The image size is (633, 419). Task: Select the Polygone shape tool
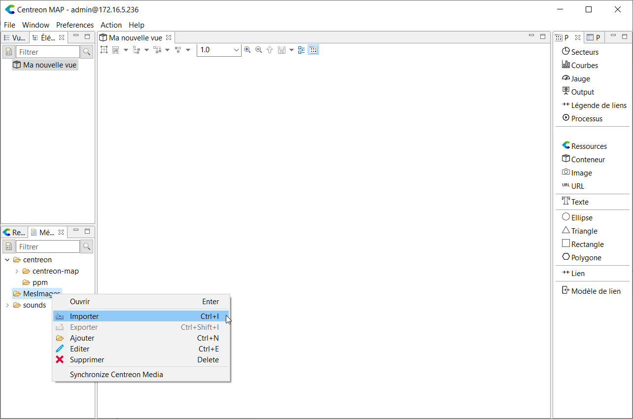pos(586,257)
